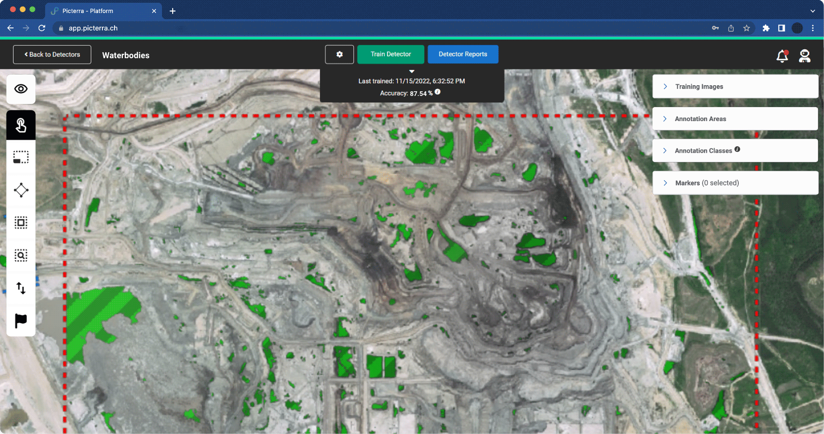Screen dimensions: 824x434
Task: Click the accuracy info icon
Action: pos(438,92)
